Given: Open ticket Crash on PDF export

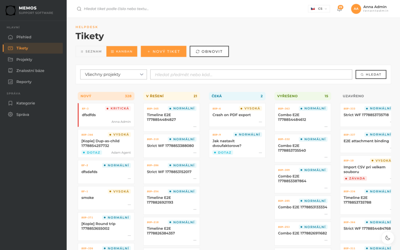Looking at the screenshot, I should 237,115.
